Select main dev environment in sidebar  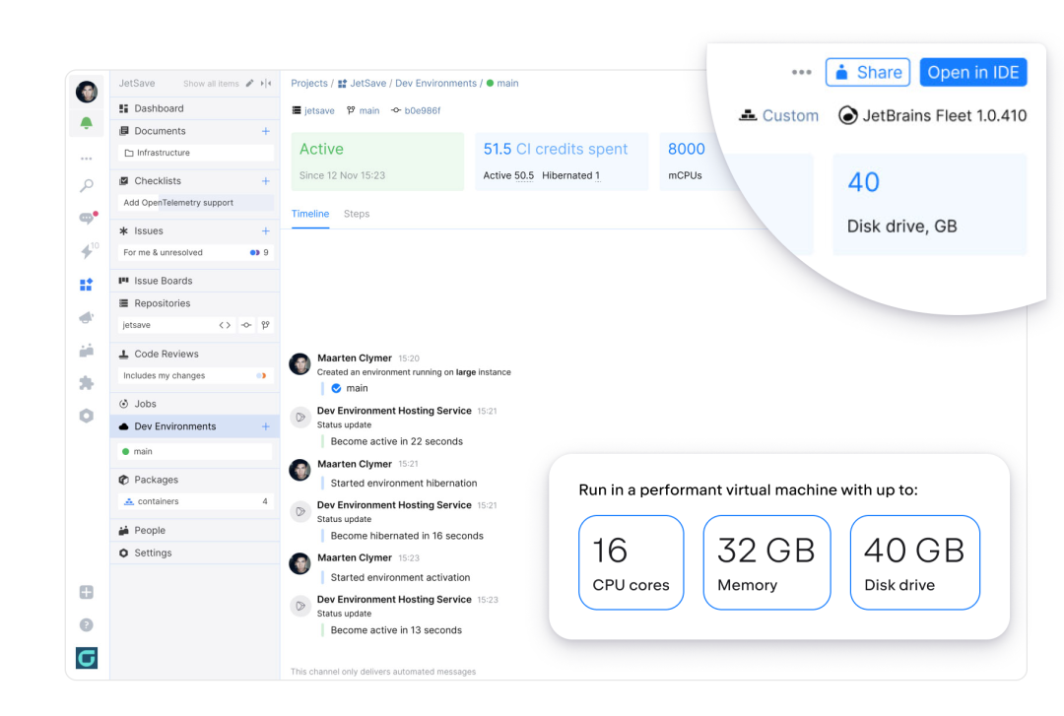tap(195, 451)
